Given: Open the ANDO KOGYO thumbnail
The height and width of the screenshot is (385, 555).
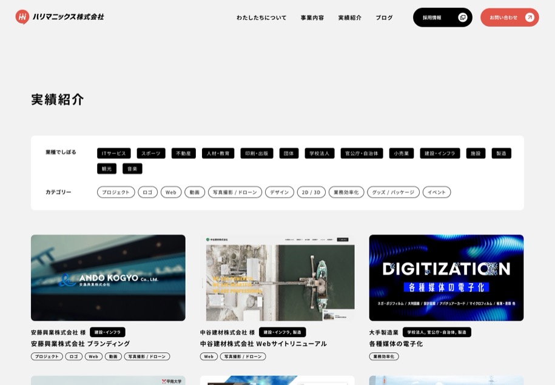Looking at the screenshot, I should click(108, 278).
